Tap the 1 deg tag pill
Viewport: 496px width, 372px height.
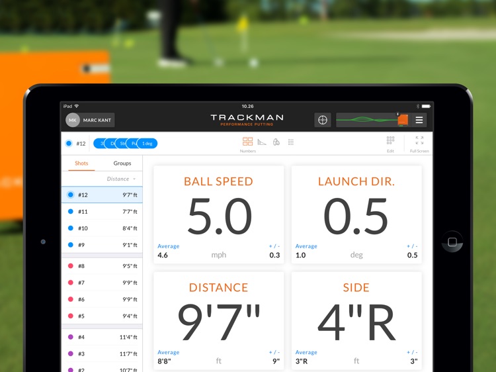click(147, 144)
